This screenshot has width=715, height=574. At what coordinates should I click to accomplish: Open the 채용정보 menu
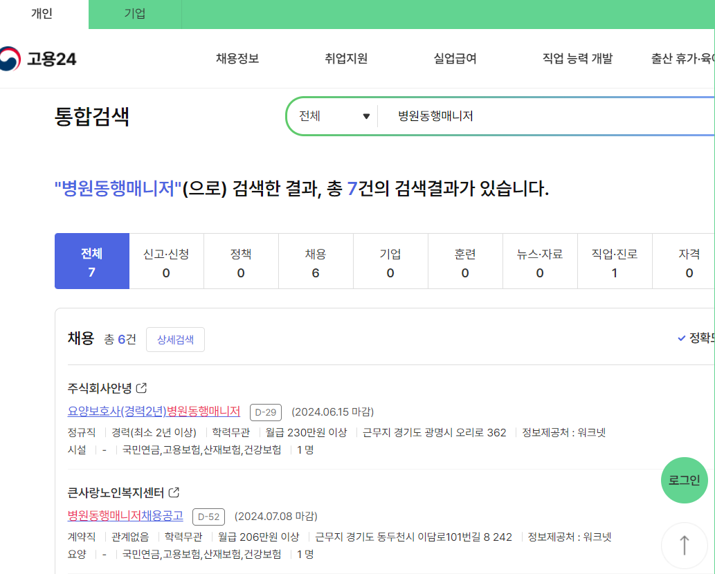[x=237, y=59]
